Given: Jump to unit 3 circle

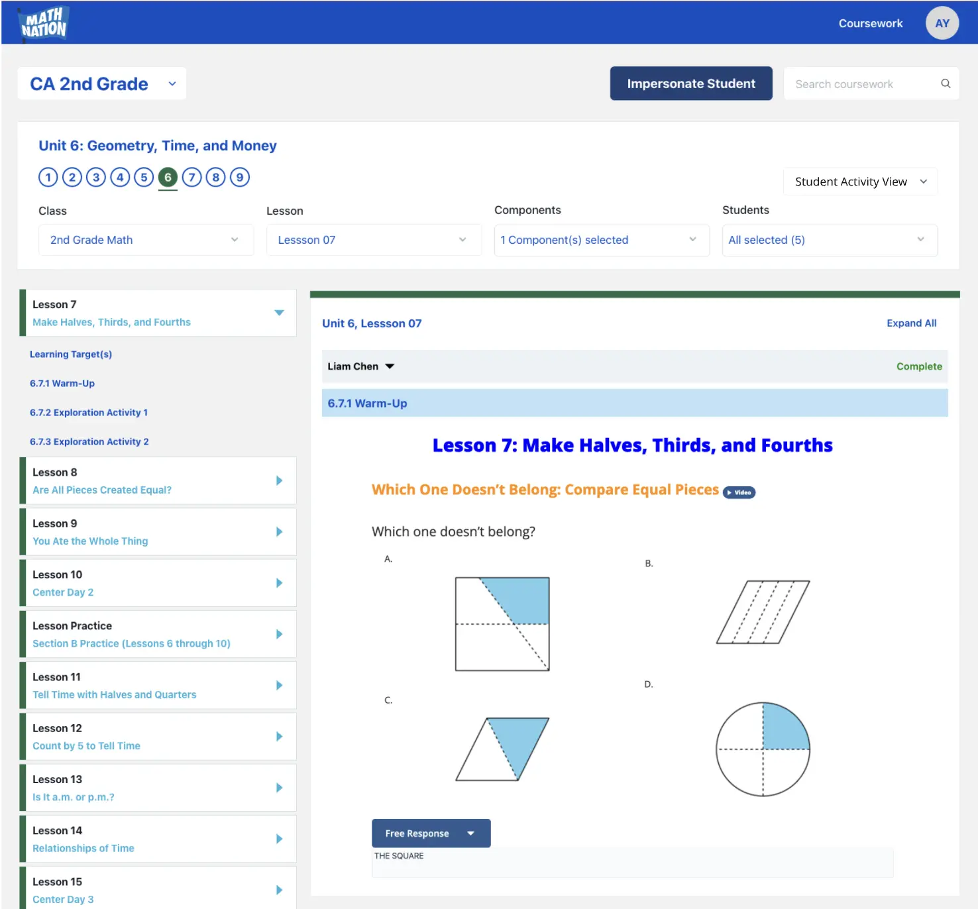Looking at the screenshot, I should tap(96, 178).
